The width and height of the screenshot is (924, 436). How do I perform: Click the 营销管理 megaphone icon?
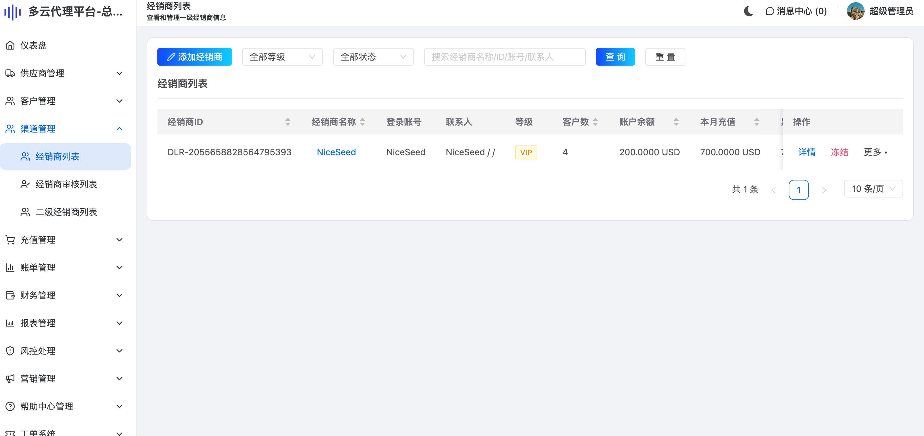point(10,378)
